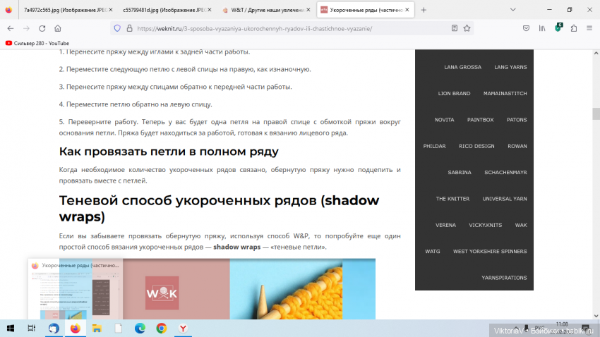This screenshot has width=600, height=337.
Task: Click the yellow knitting image thumbnail
Action: tap(286, 289)
